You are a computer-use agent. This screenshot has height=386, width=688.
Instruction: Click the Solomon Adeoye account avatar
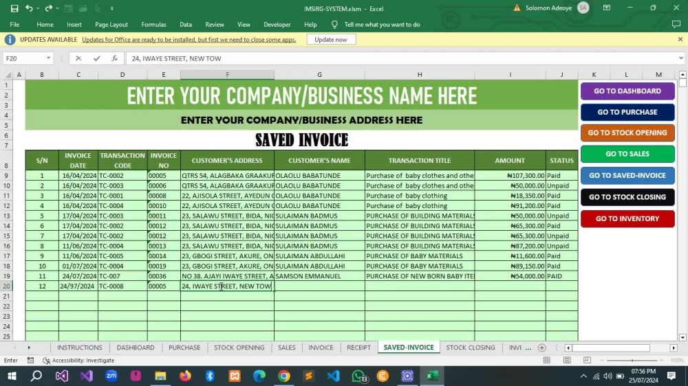583,8
